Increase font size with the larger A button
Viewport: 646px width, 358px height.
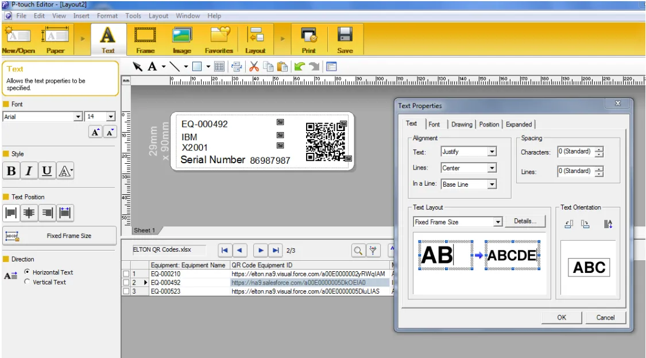pyautogui.click(x=95, y=132)
